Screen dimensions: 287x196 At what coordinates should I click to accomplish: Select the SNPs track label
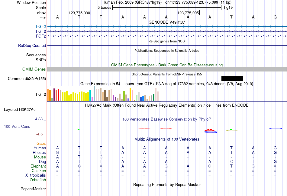click(41, 60)
